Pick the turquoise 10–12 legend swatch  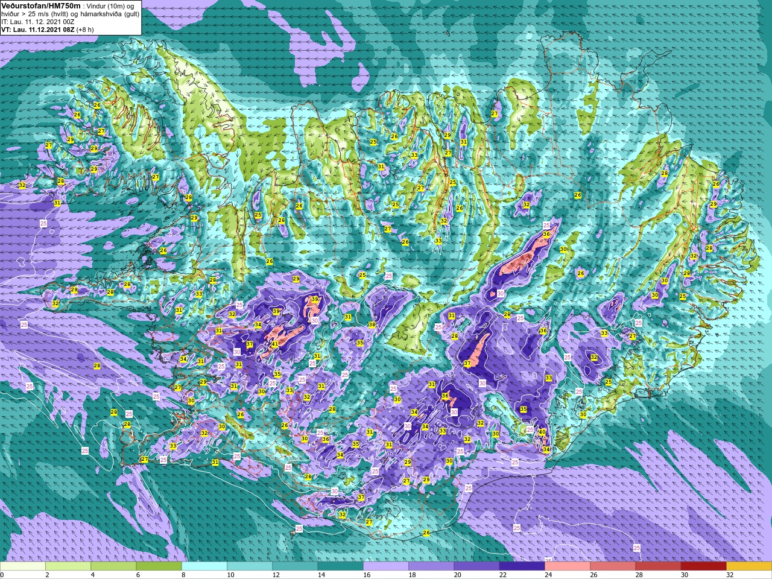250,566
